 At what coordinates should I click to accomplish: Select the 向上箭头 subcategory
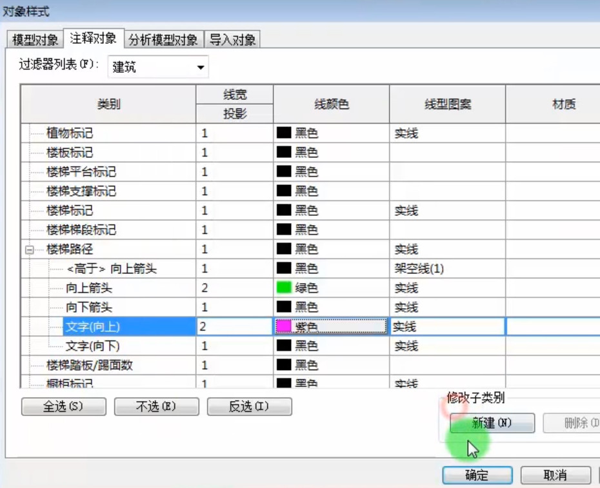click(x=89, y=288)
